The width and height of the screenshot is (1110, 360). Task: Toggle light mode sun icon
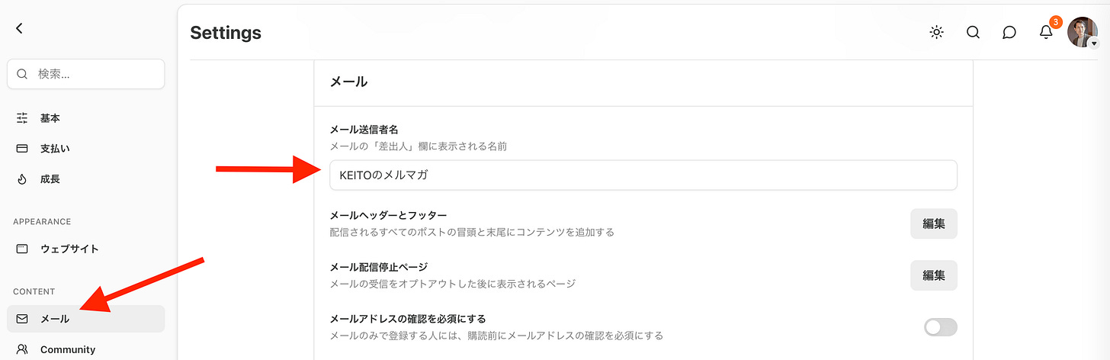click(x=937, y=32)
